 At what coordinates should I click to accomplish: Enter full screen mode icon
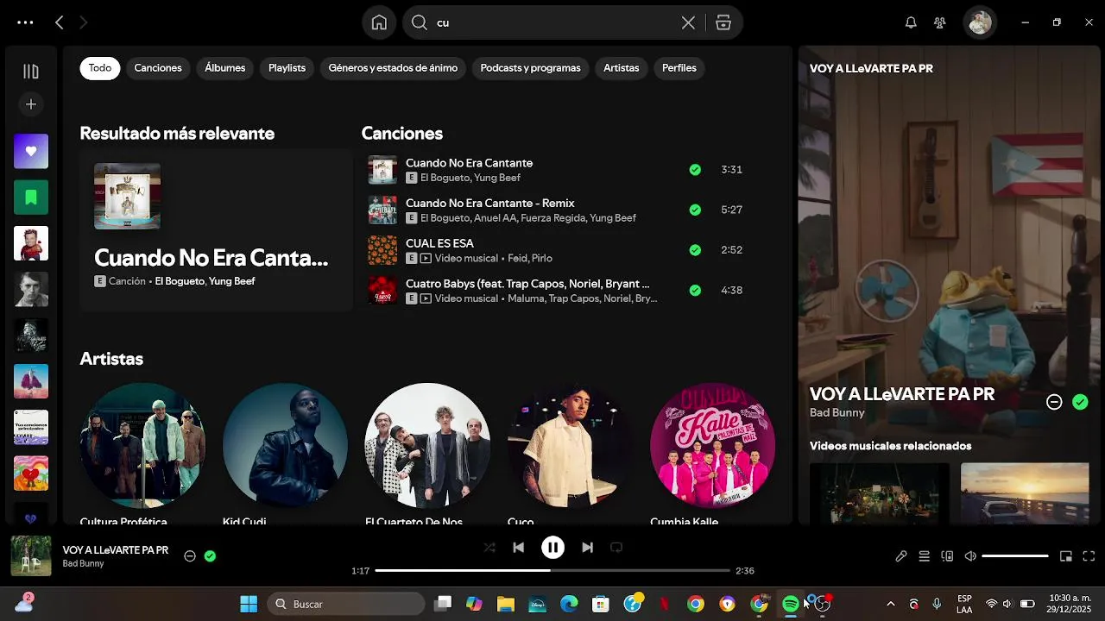(1089, 556)
